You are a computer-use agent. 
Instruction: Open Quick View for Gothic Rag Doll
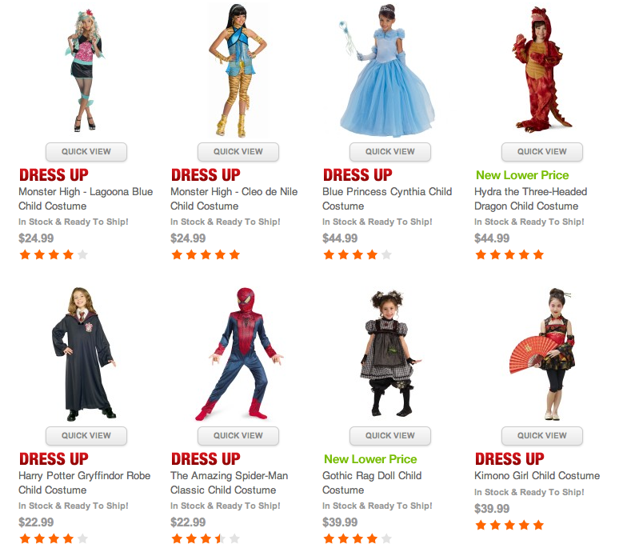pos(390,436)
